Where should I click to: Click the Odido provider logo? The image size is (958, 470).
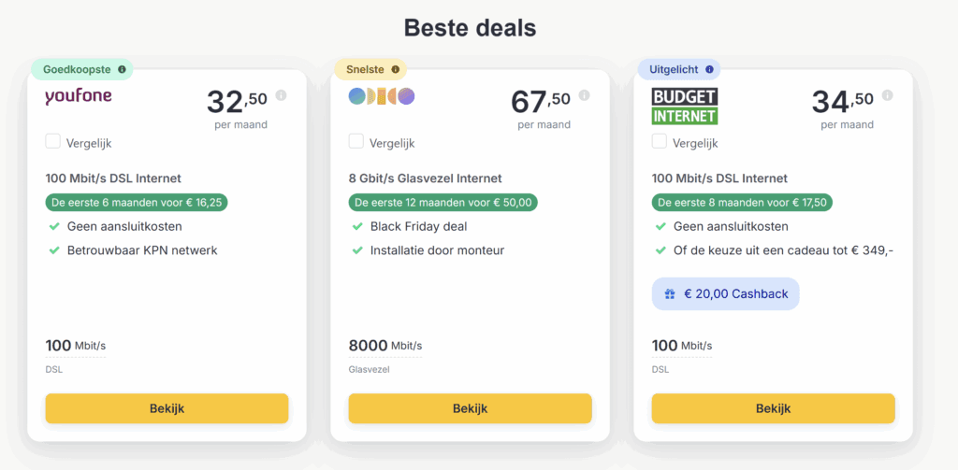(381, 96)
